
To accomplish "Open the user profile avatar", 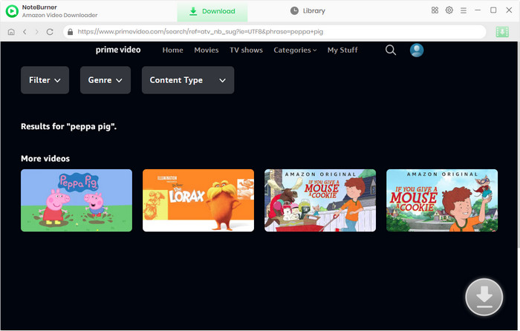I will coord(417,50).
